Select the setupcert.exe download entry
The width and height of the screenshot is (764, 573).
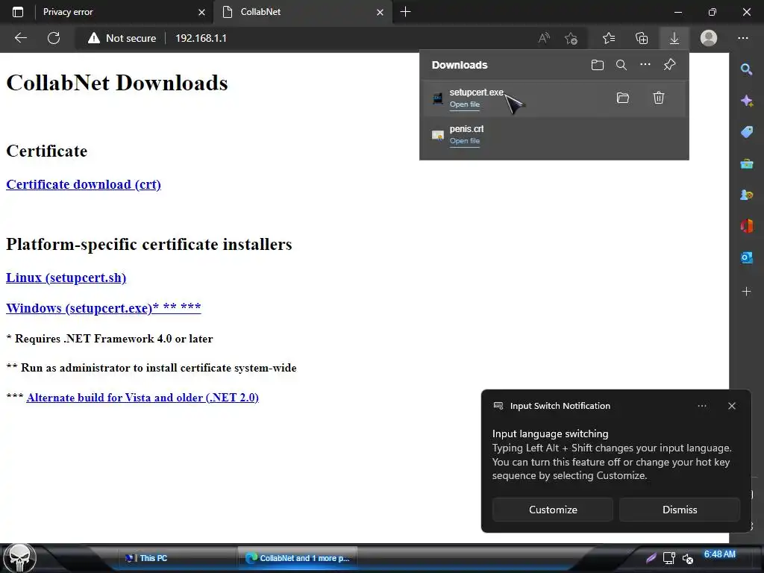(554, 98)
